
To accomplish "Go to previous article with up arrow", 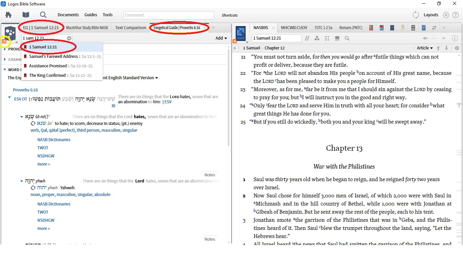I will [438, 48].
